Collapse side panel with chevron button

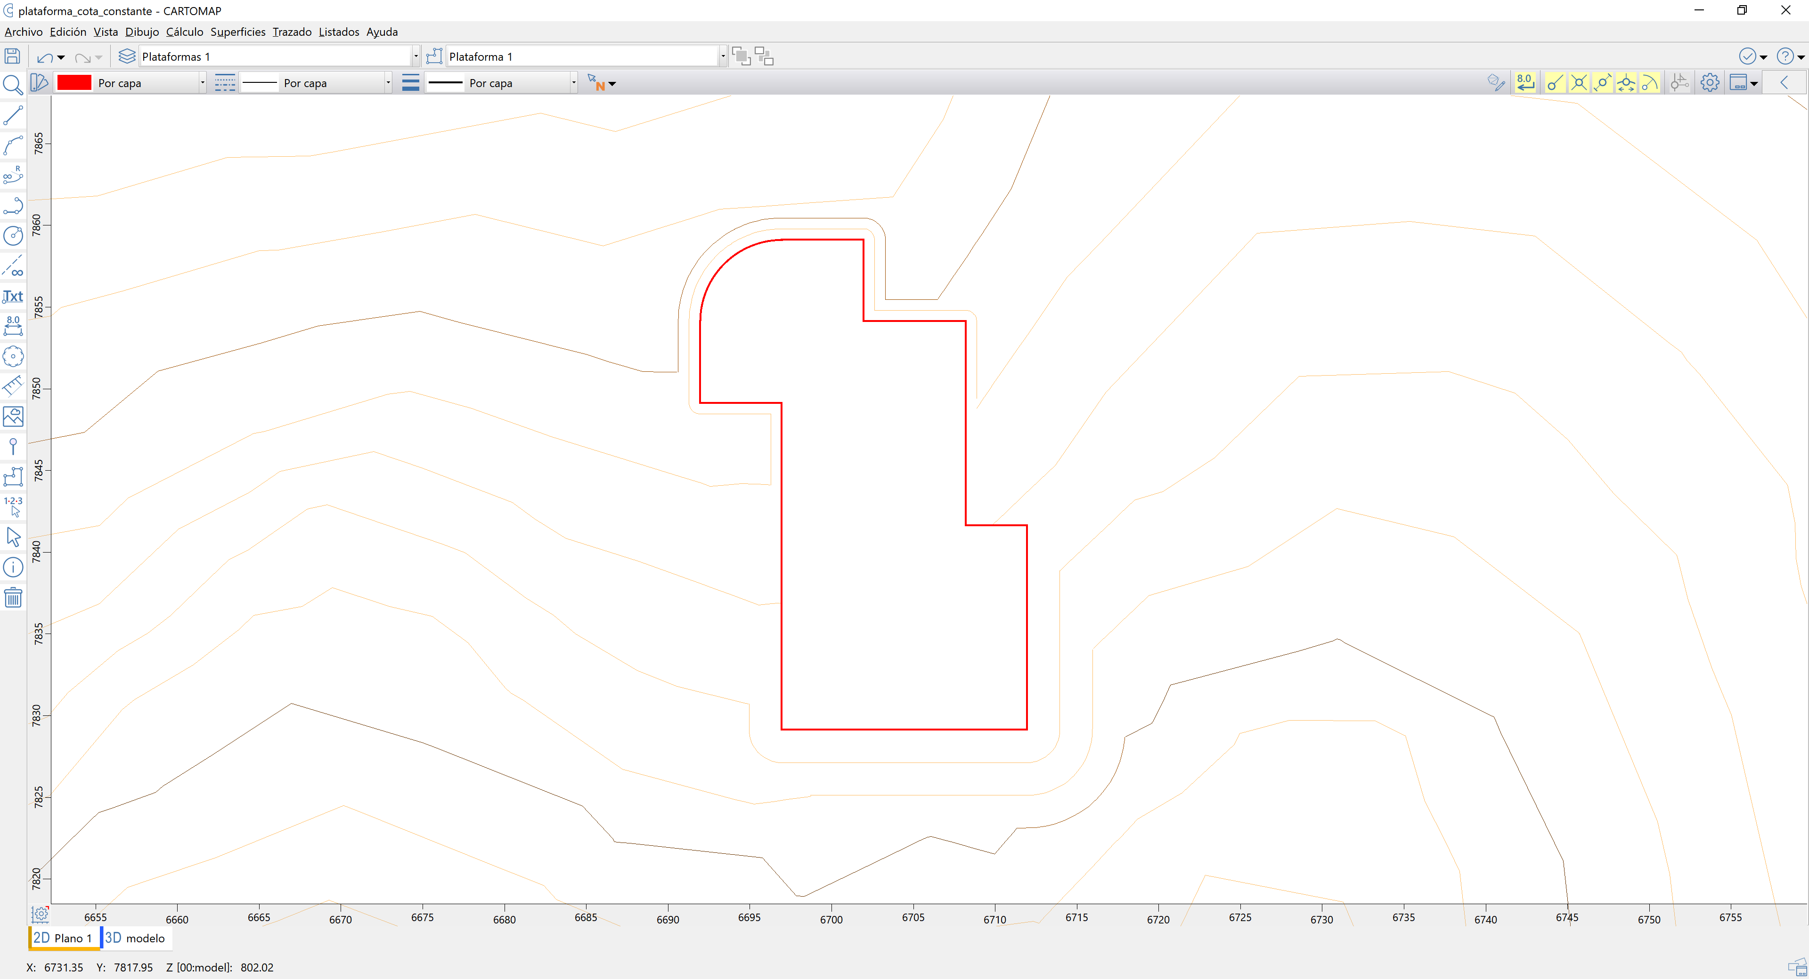point(1785,83)
